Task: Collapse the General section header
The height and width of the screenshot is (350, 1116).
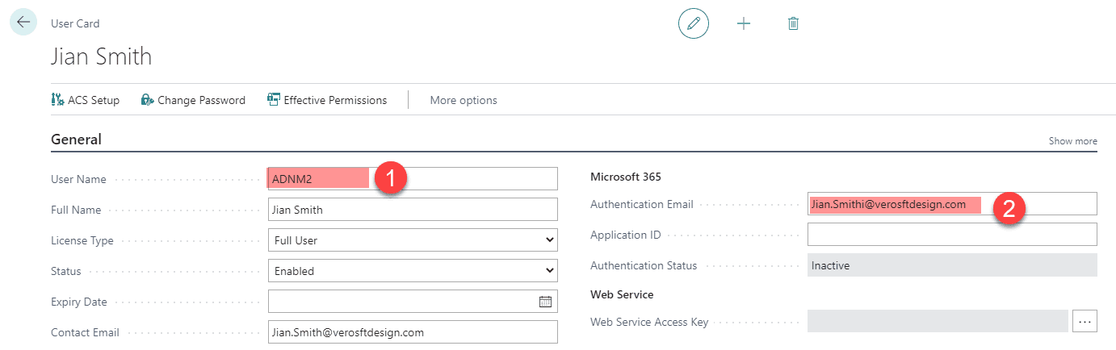Action: tap(76, 140)
